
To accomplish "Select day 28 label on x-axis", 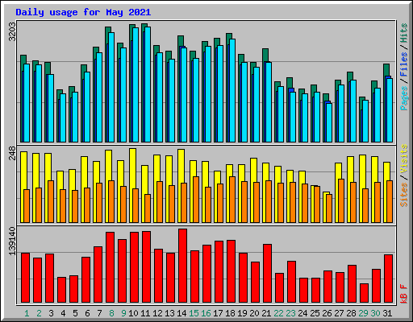I will tap(351, 313).
